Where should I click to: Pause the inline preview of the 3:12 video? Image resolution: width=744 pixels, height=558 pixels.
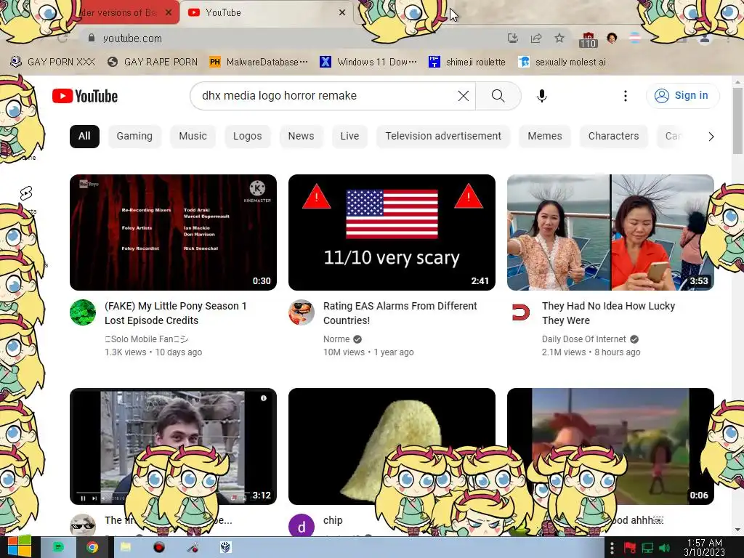83,498
